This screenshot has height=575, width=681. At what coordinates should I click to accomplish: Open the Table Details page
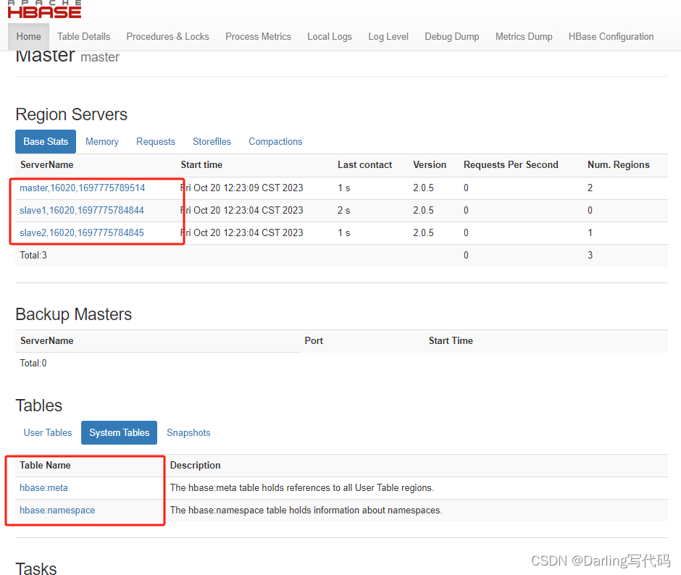(83, 36)
